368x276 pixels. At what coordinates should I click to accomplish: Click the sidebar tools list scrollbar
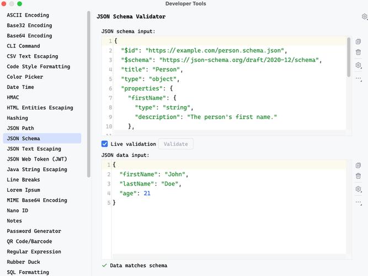[89, 94]
